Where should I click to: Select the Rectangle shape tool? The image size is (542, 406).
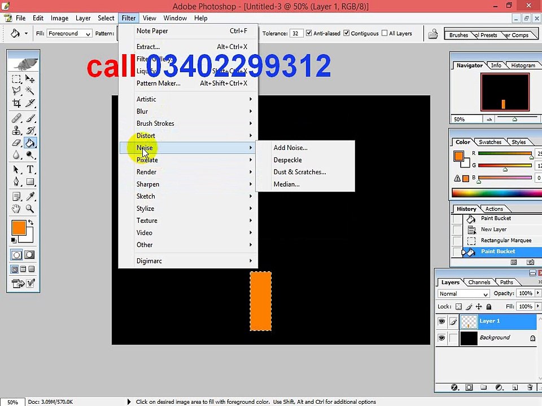pyautogui.click(x=30, y=182)
